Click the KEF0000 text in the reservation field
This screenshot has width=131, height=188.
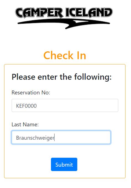pos(26,106)
